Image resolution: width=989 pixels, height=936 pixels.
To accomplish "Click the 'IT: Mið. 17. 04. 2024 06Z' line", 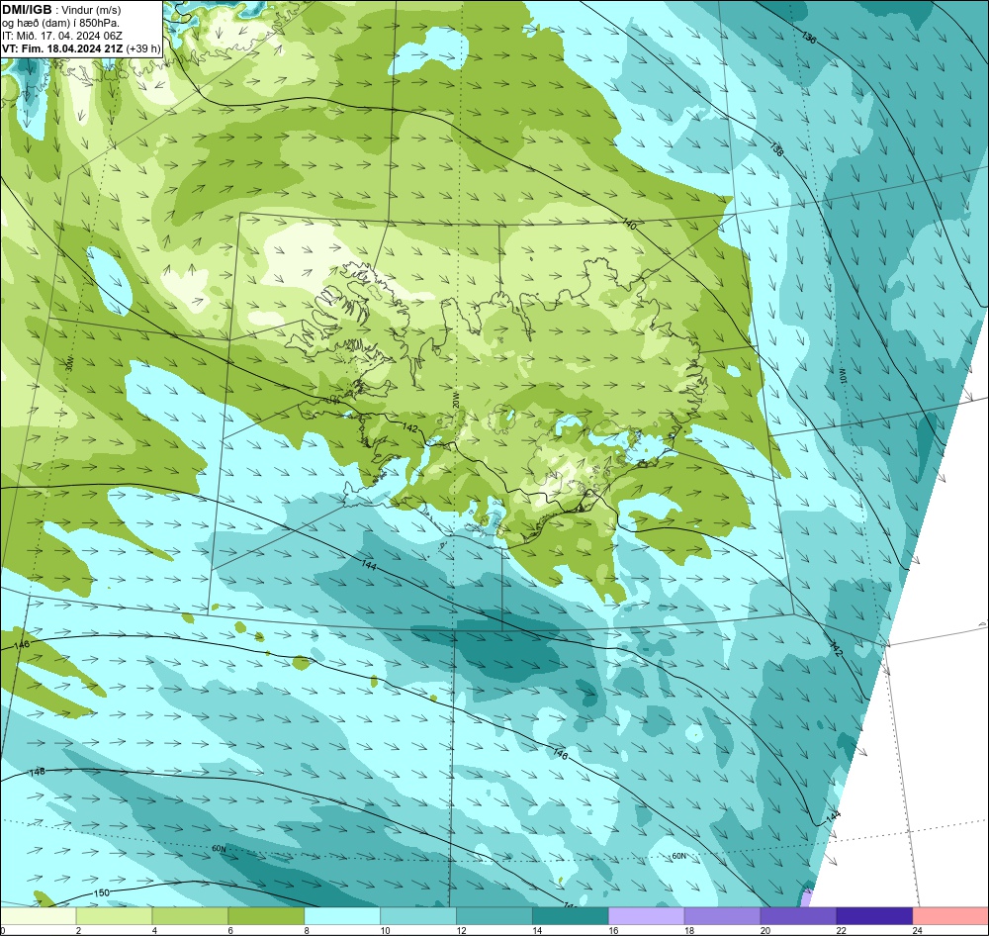I will coord(61,36).
